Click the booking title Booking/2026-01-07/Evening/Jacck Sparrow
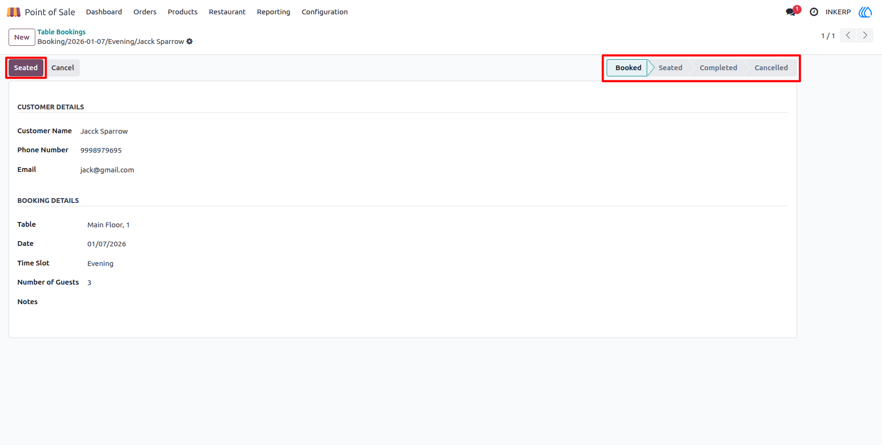Image resolution: width=882 pixels, height=445 pixels. [x=111, y=42]
